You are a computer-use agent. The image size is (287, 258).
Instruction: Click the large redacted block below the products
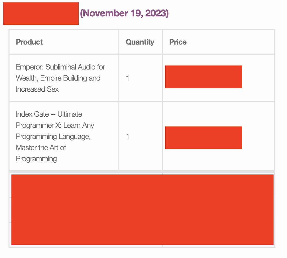142,210
